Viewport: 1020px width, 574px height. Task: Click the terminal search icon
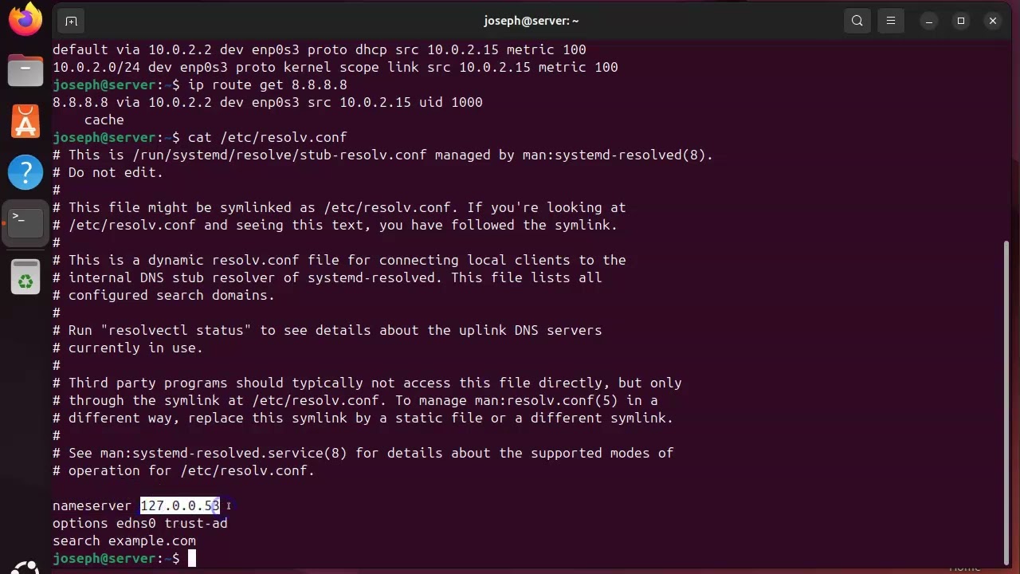tap(857, 21)
